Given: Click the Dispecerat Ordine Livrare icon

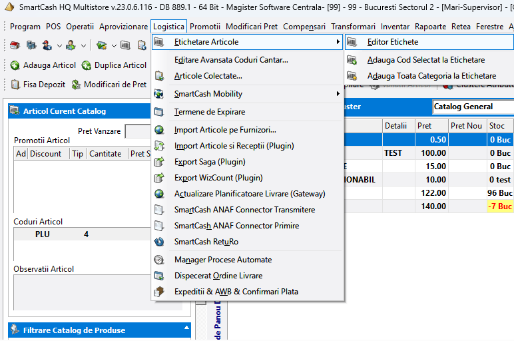Looking at the screenshot, I should coord(159,276).
